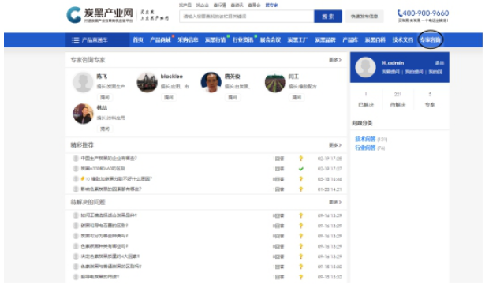
Task: Click 提问 under expert 陈飞
Action: (x=105, y=97)
